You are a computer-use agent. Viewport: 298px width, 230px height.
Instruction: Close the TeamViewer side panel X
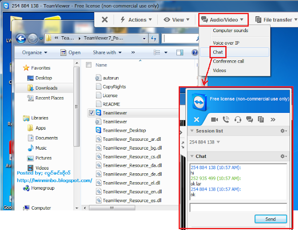tap(196, 119)
